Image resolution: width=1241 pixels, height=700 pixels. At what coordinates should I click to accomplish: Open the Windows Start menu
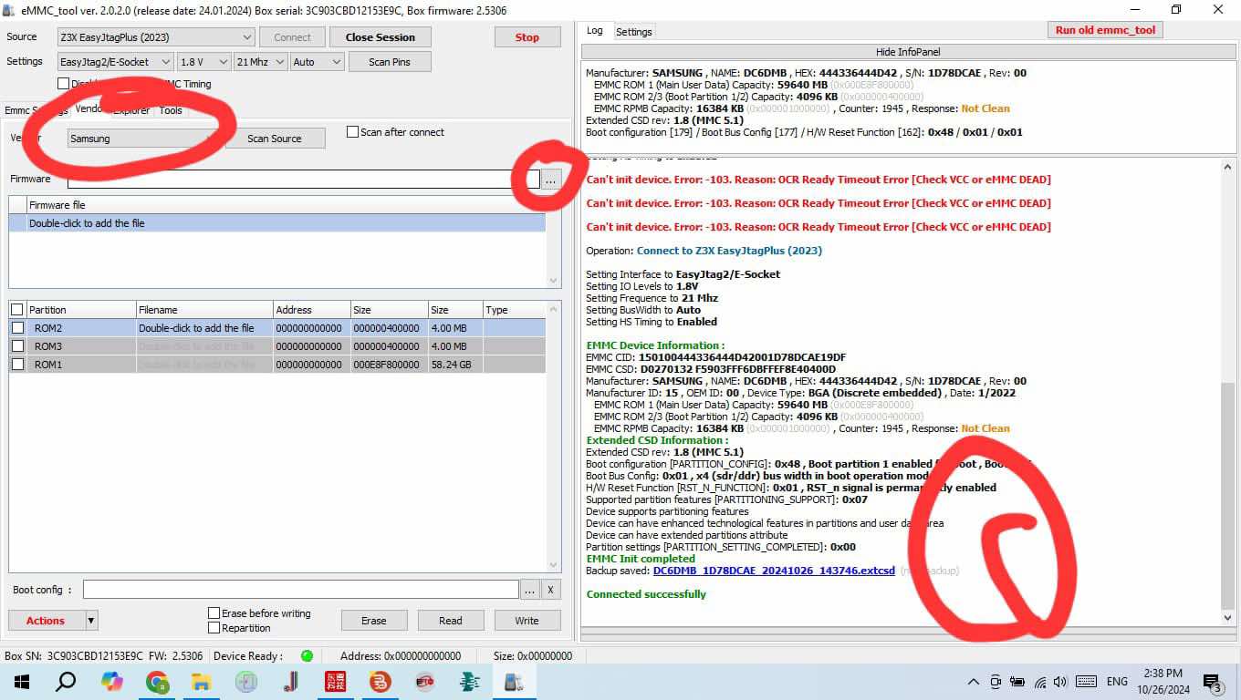22,682
